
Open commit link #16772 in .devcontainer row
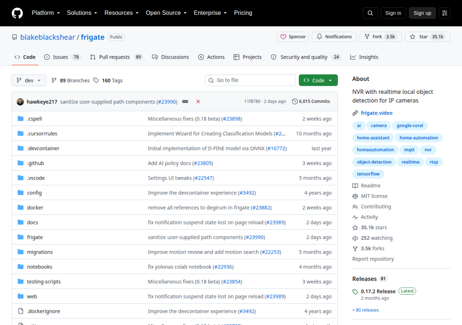pos(277,149)
